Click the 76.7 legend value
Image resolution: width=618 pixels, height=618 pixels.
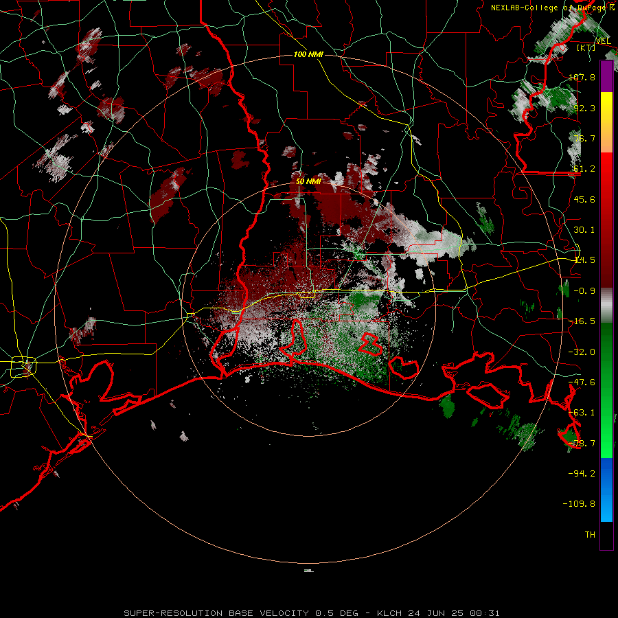tap(584, 138)
